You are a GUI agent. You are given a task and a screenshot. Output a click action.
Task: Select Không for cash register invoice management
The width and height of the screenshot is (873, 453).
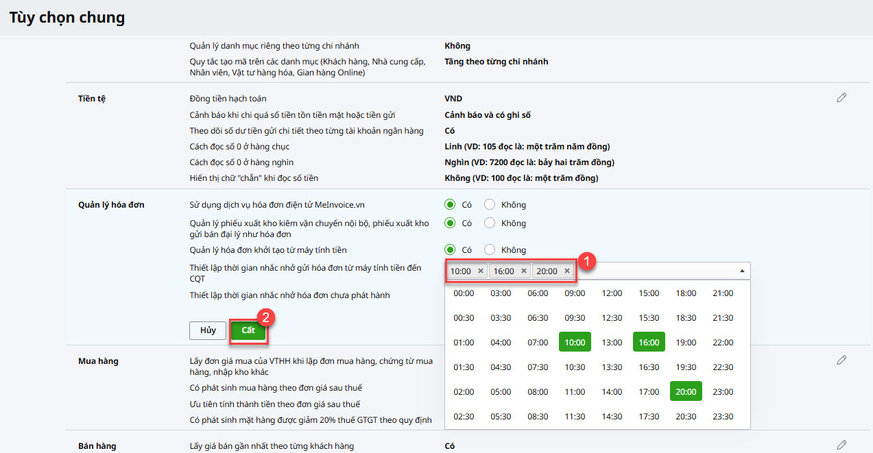[x=490, y=249]
